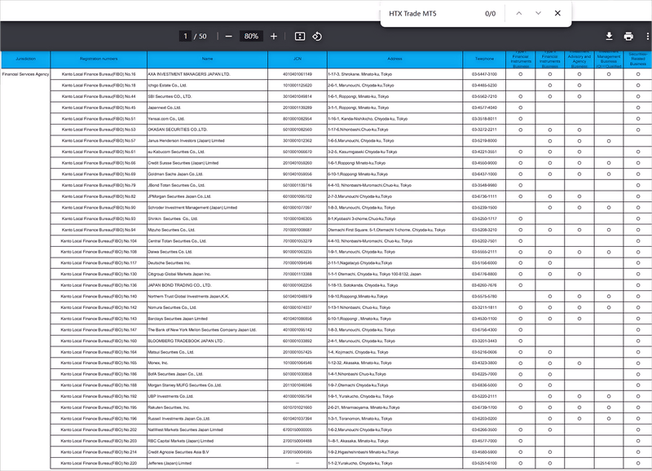Jump to the next find result
This screenshot has width=652, height=471.
(x=538, y=13)
